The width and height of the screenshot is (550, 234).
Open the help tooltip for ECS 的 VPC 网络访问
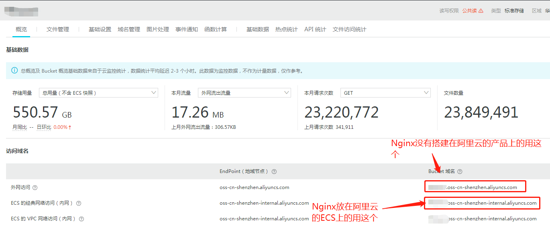(81, 219)
